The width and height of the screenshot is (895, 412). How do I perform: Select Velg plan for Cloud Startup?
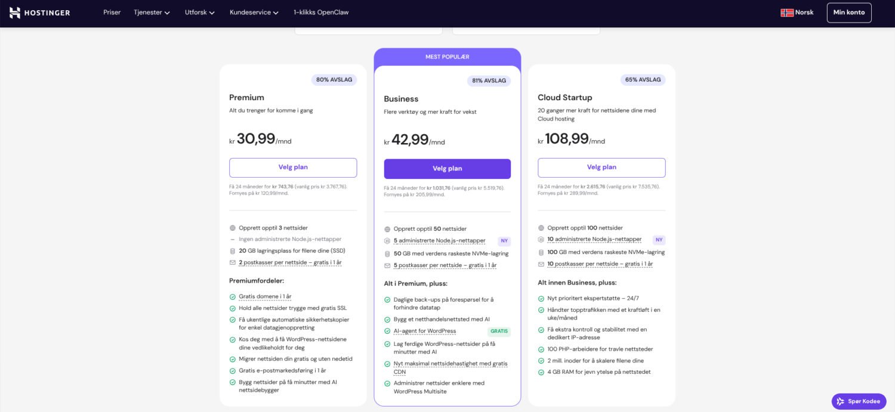601,168
